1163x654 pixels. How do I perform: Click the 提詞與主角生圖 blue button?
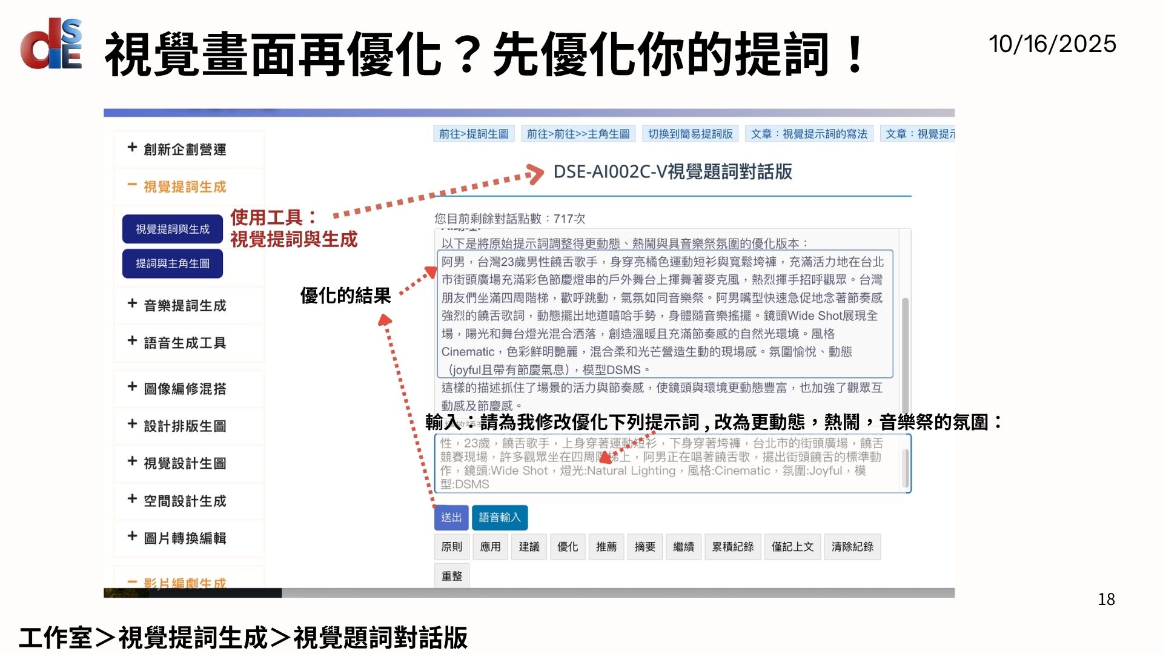pos(173,263)
